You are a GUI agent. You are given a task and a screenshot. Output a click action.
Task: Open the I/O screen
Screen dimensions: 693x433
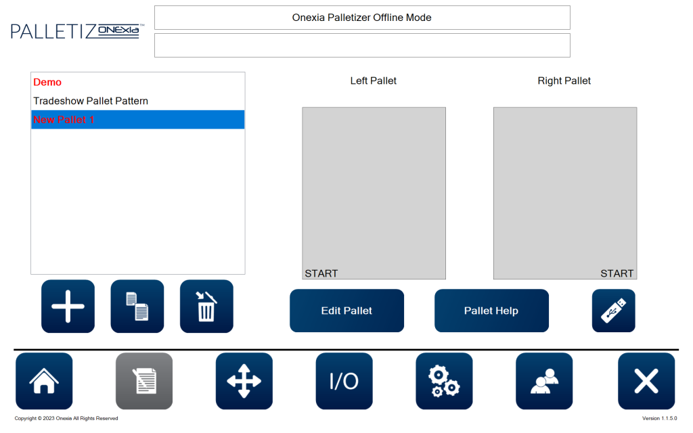(x=344, y=381)
